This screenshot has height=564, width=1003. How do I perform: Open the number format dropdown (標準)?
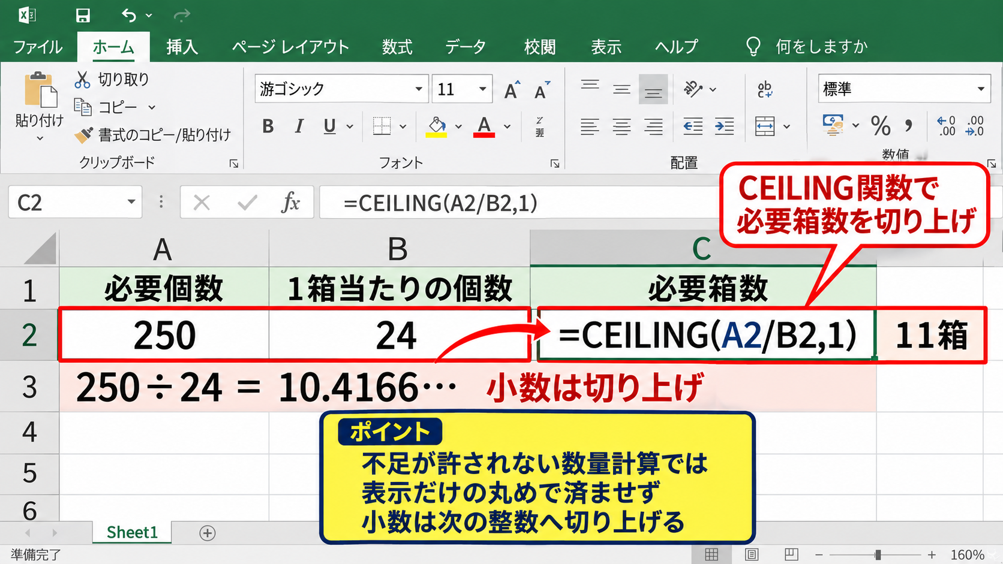(x=981, y=89)
